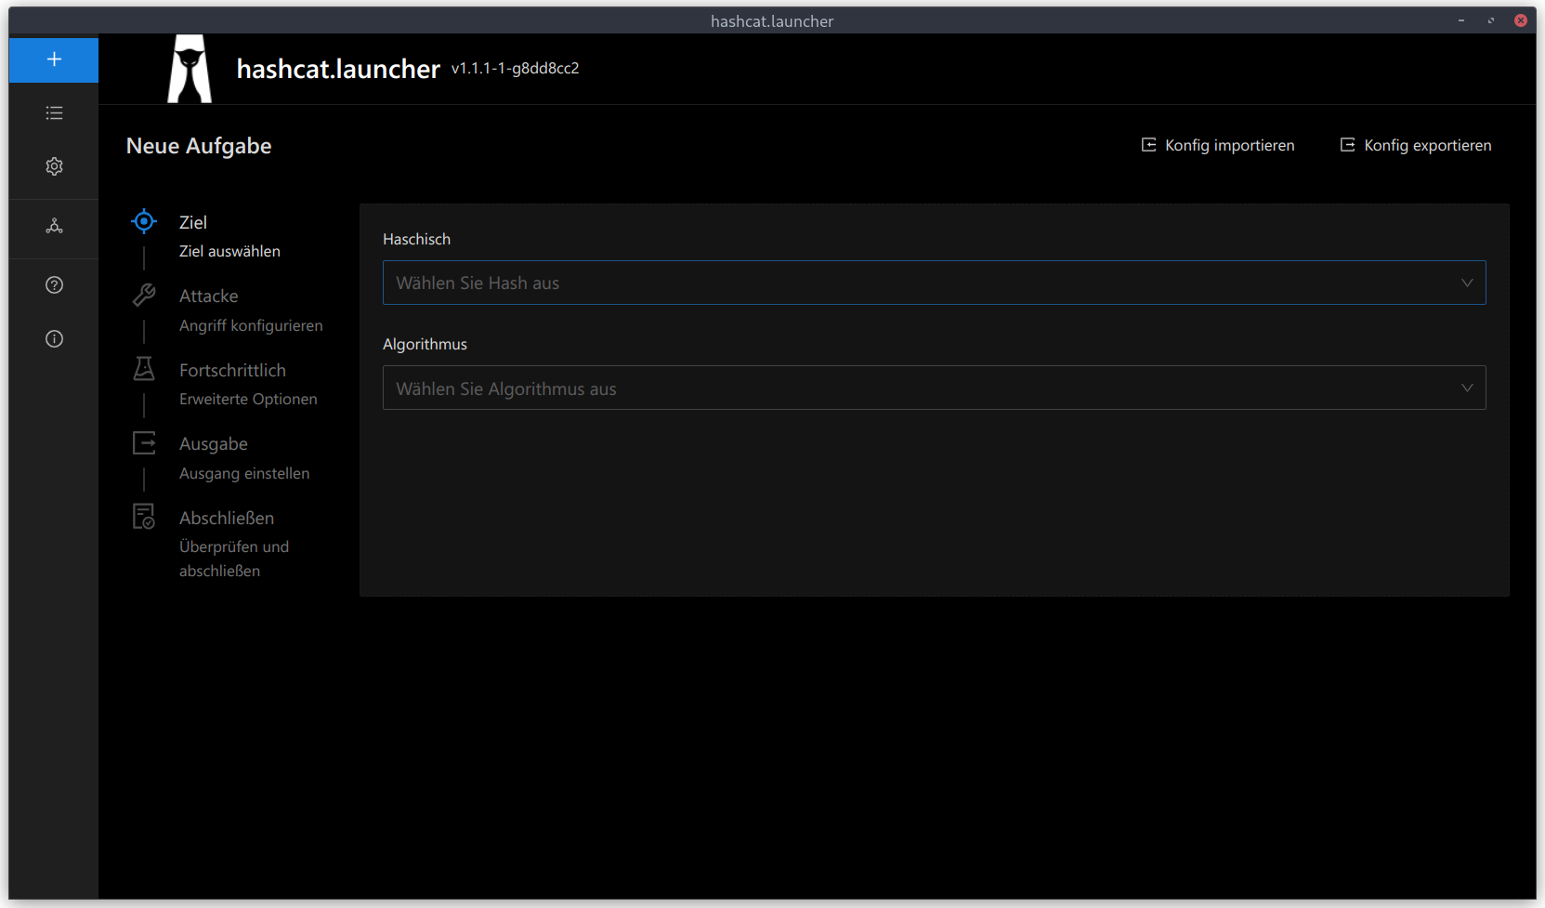This screenshot has height=908, width=1545.
Task: Click the 'Haschisch' field label
Action: 416,239
